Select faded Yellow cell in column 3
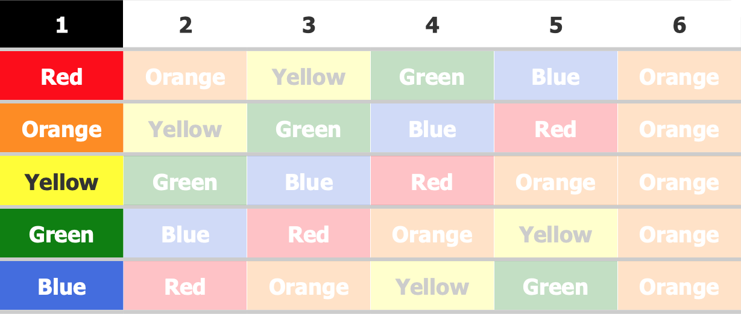 309,76
